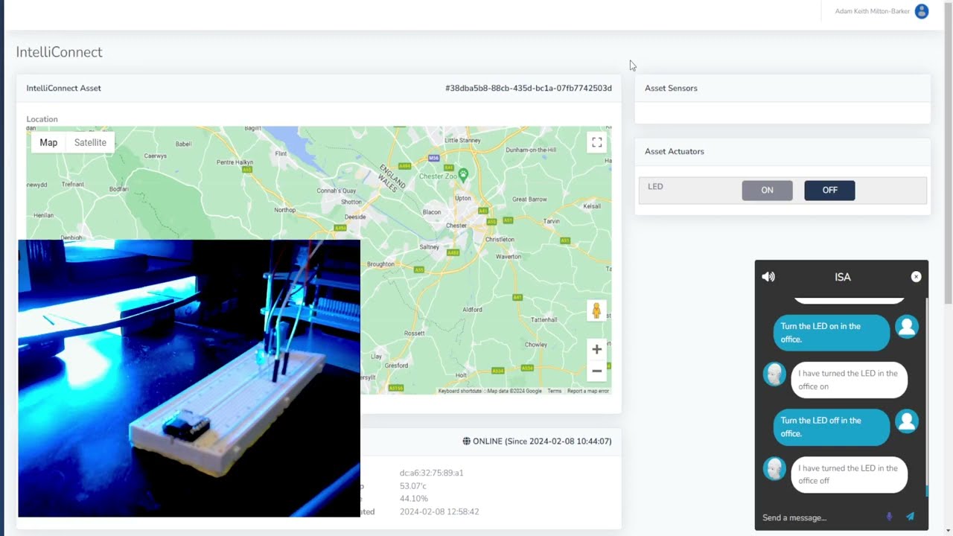This screenshot has height=536, width=953.
Task: Click the 53.07'c temperature value
Action: [412, 486]
